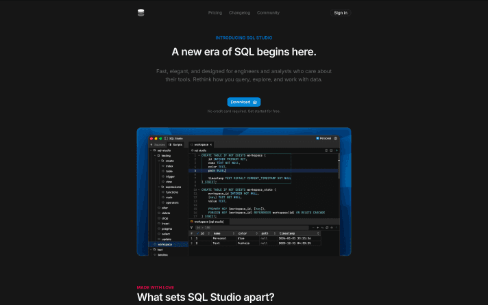Go to the Community page
488x305 pixels.
268,13
